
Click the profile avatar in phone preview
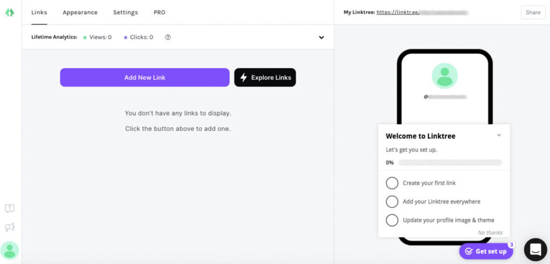(x=445, y=76)
